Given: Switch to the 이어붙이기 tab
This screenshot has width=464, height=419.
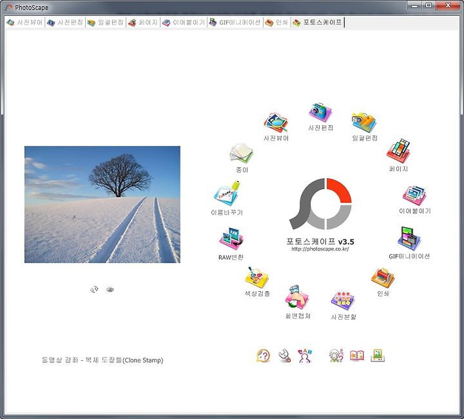Looking at the screenshot, I should (x=184, y=23).
